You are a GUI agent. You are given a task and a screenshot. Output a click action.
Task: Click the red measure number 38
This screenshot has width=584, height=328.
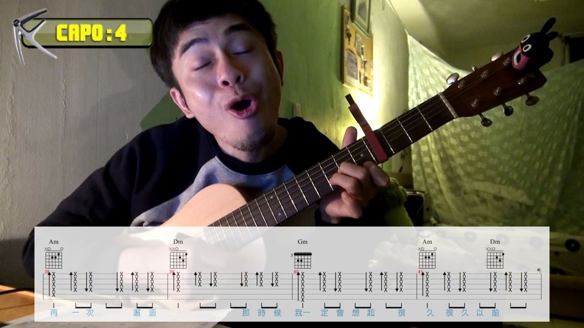point(47,272)
